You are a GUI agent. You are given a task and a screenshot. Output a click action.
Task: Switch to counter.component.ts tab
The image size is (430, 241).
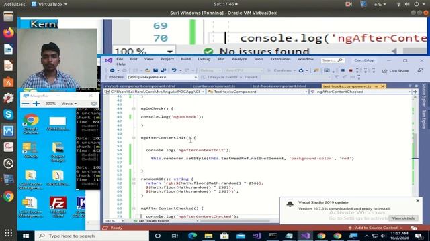click(x=214, y=86)
